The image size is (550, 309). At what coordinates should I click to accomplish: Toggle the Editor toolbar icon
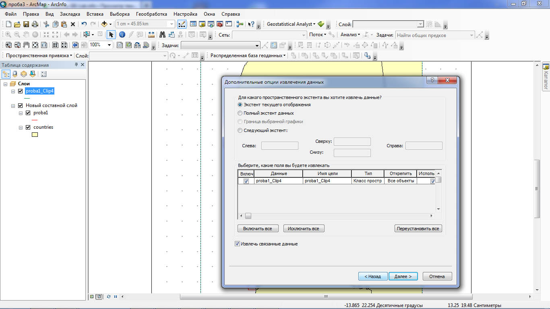pyautogui.click(x=182, y=24)
